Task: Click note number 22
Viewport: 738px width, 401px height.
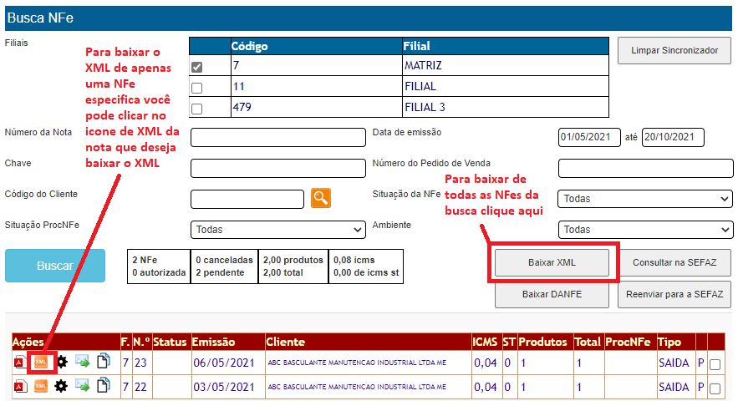Action: [x=140, y=387]
